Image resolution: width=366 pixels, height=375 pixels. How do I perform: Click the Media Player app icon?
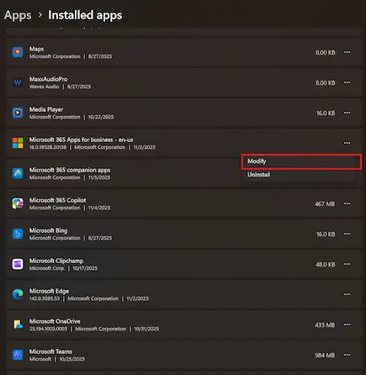tap(18, 113)
